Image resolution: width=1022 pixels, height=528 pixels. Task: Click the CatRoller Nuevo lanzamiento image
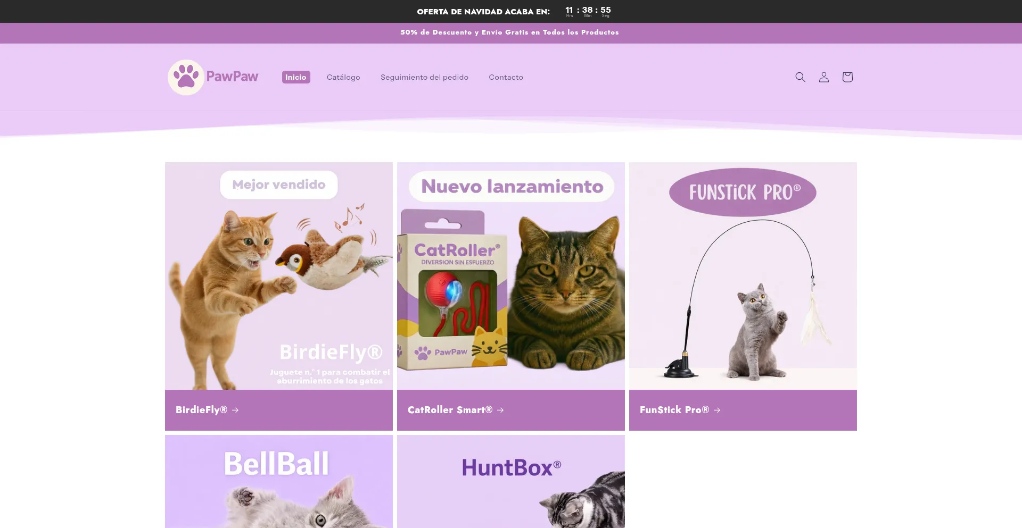coord(510,276)
